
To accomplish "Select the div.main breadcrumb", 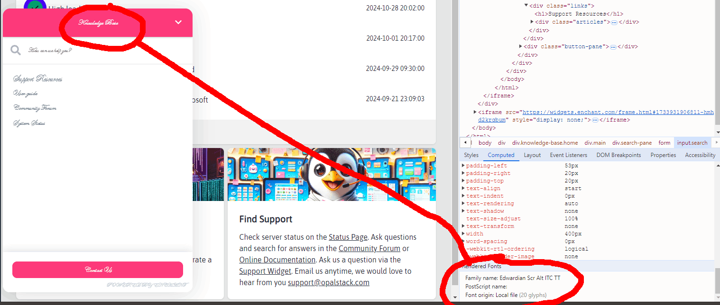I will click(x=595, y=143).
